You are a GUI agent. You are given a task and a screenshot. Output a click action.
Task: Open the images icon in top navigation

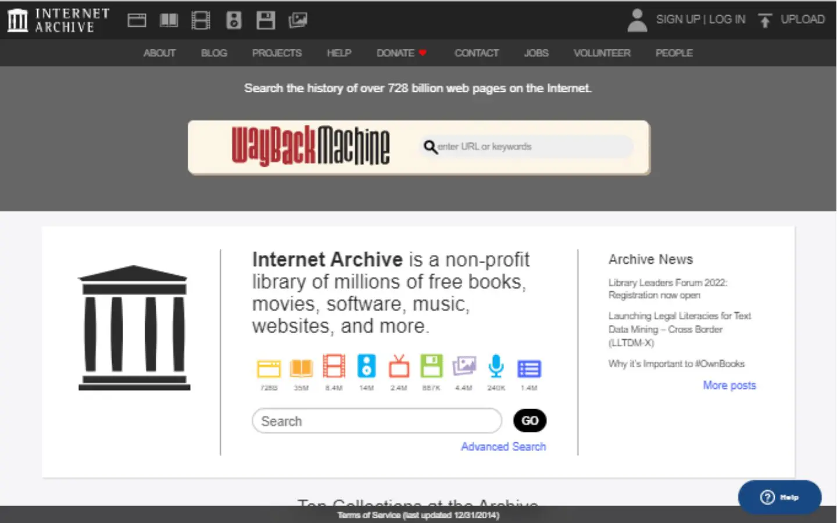pos(298,20)
